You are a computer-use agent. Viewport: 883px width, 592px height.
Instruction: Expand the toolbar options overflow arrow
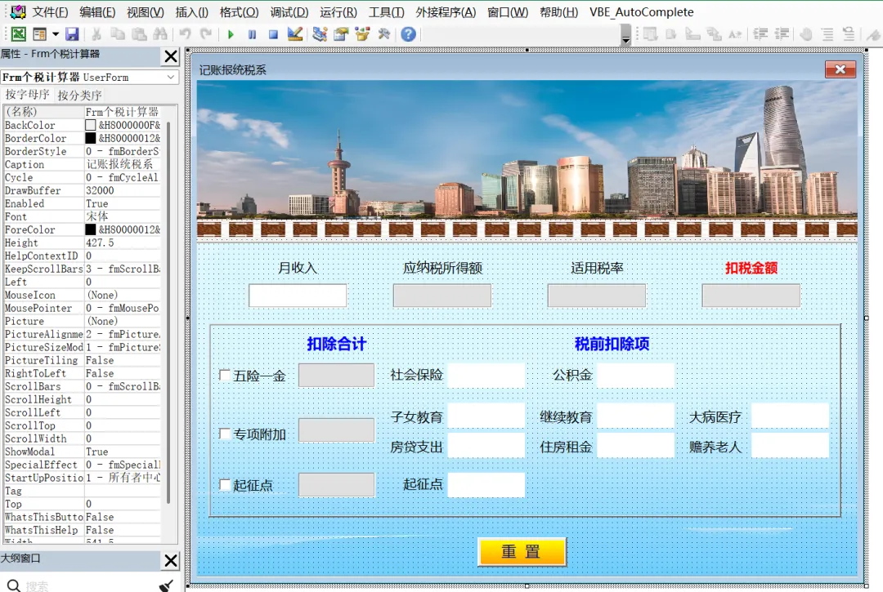tap(625, 36)
